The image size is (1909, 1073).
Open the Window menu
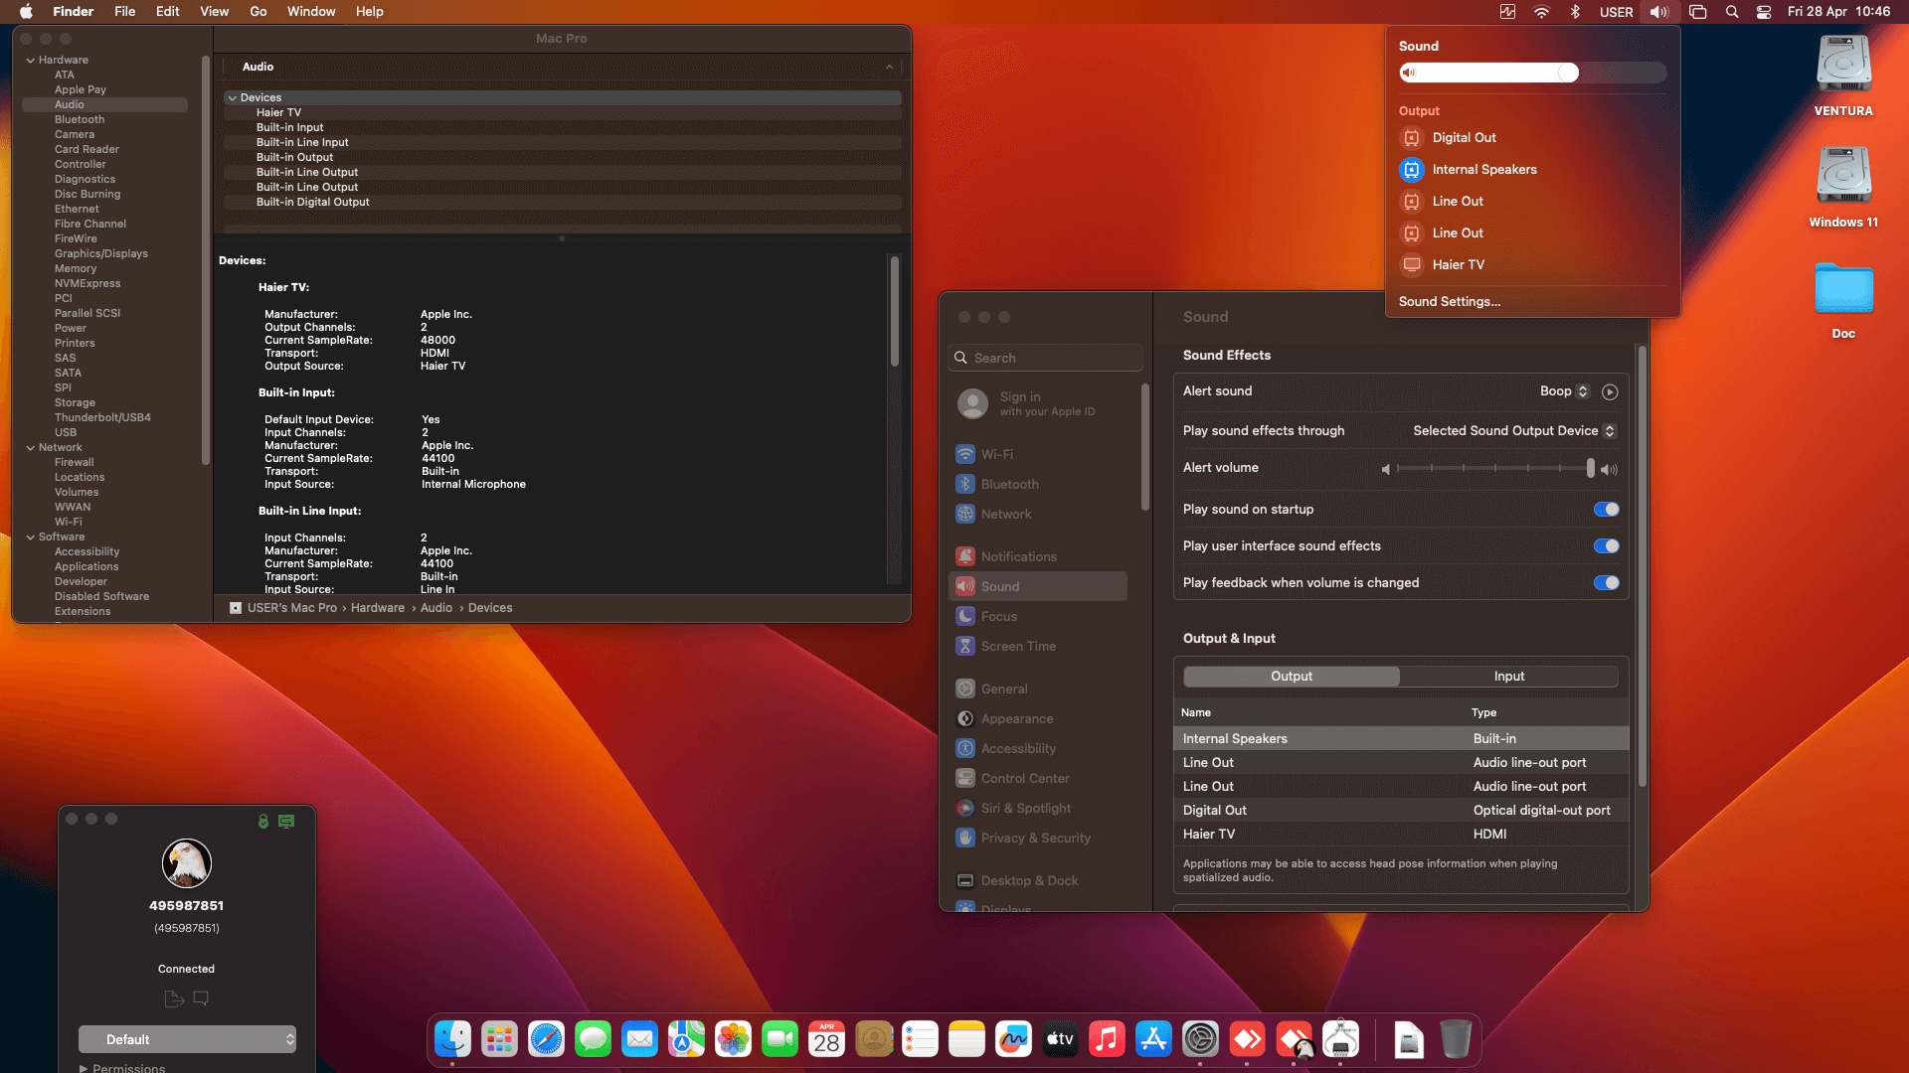pyautogui.click(x=311, y=12)
